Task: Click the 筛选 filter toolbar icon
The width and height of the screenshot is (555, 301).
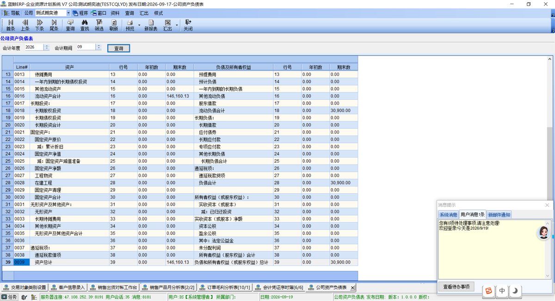Action: click(99, 25)
